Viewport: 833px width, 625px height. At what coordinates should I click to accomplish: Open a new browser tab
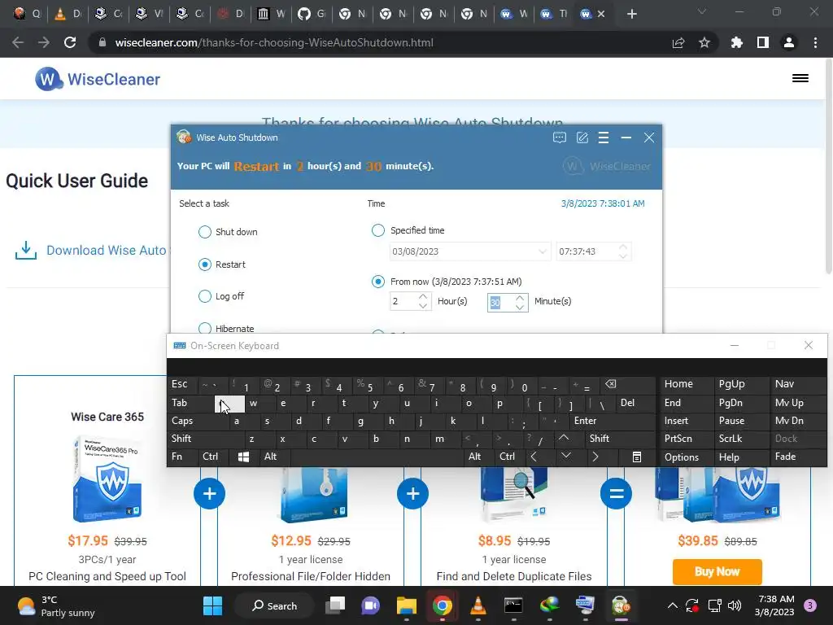pyautogui.click(x=631, y=14)
